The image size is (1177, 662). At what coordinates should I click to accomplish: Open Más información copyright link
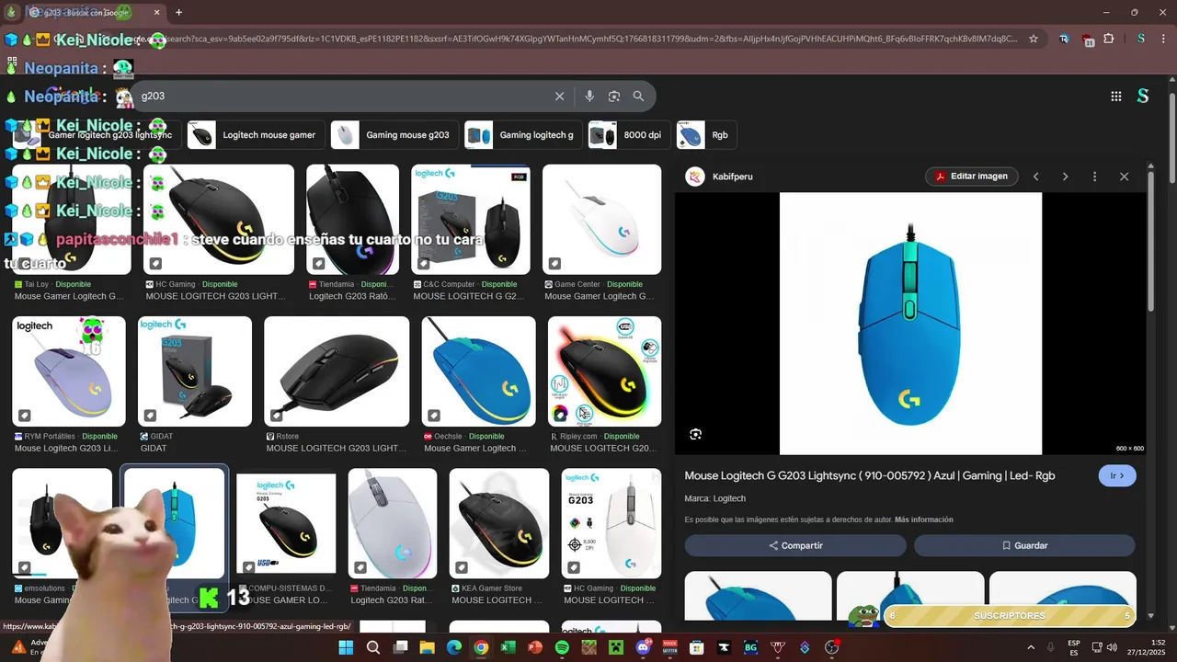[x=924, y=519]
